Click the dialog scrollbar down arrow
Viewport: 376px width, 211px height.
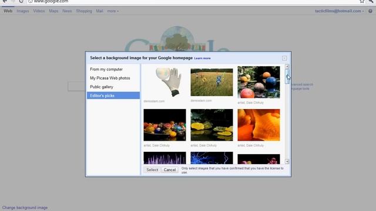287,162
